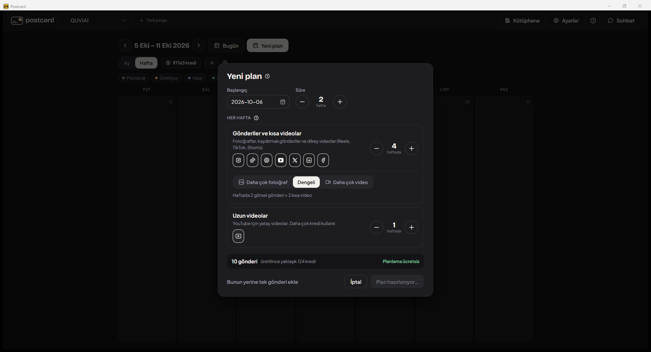The image size is (651, 352).
Task: Click Hazır status filter chip
Action: click(x=195, y=78)
